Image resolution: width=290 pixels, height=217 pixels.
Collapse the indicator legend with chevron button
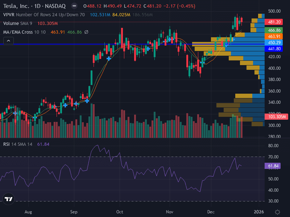(8, 41)
